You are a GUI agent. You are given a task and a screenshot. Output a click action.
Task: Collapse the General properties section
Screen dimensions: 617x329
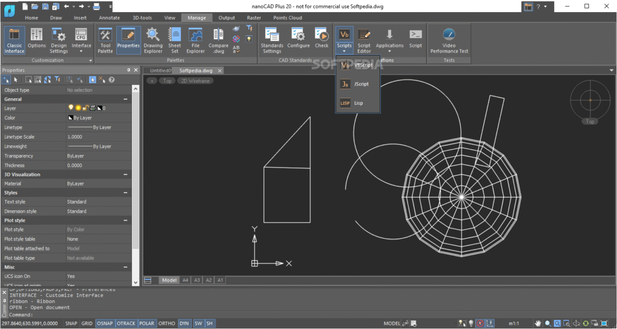125,99
